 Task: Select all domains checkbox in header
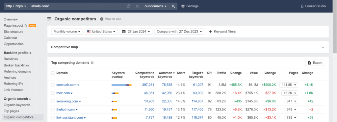pos(53,73)
